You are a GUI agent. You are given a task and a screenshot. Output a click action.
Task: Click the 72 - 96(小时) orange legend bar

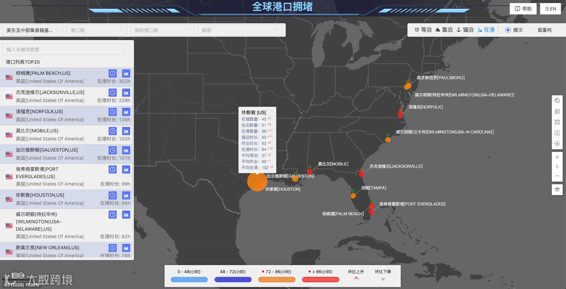(277, 280)
